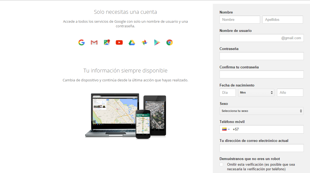Select the Nombre de usuario input box
The image size is (310, 173).
point(250,38)
